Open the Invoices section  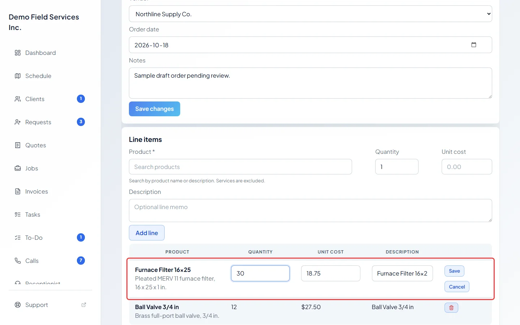pyautogui.click(x=50, y=191)
